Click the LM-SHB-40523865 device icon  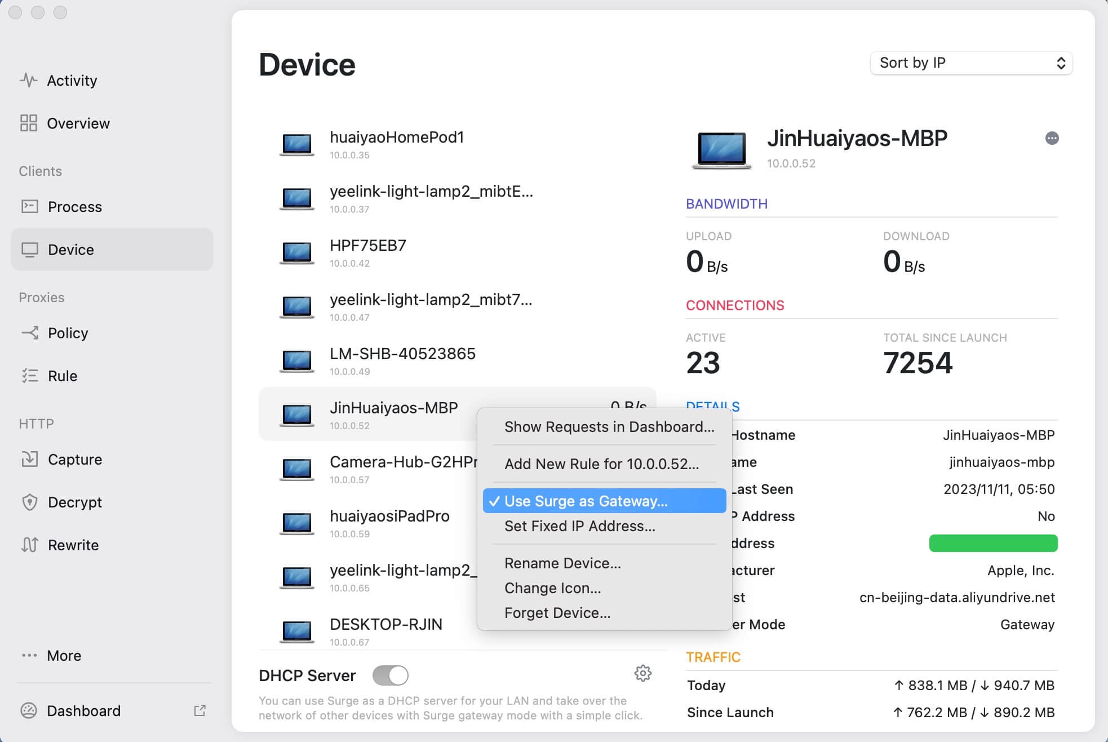[297, 361]
